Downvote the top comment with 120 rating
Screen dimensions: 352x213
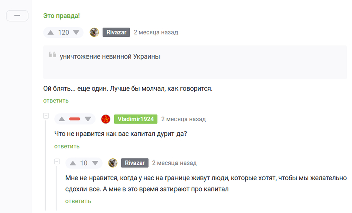coord(76,33)
